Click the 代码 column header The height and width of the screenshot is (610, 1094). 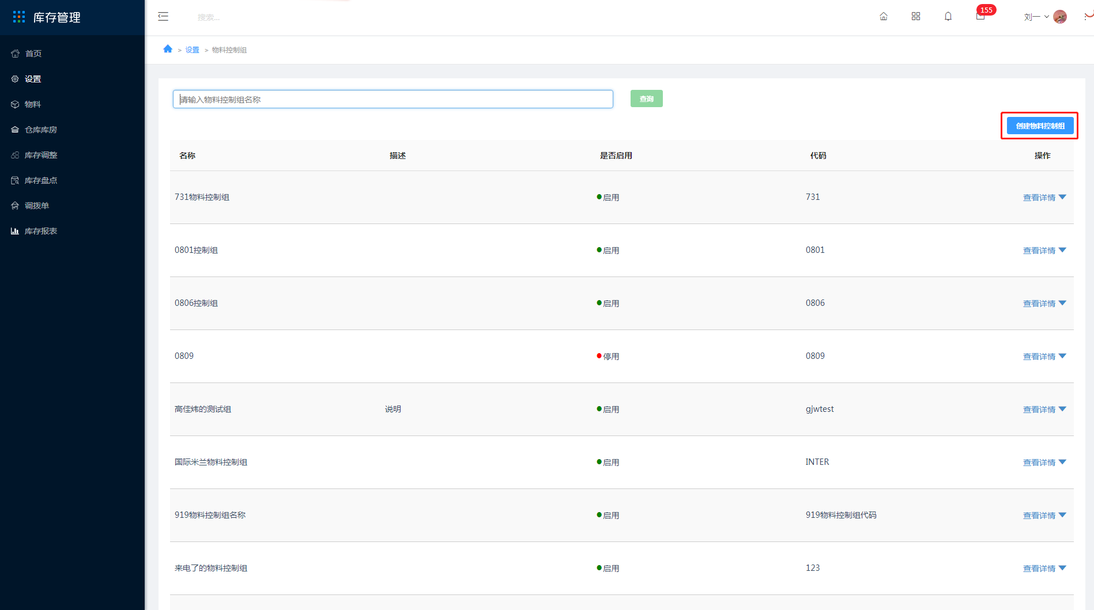(x=818, y=156)
